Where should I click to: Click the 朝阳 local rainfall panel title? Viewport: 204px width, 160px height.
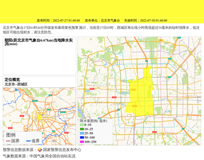pos(38,42)
